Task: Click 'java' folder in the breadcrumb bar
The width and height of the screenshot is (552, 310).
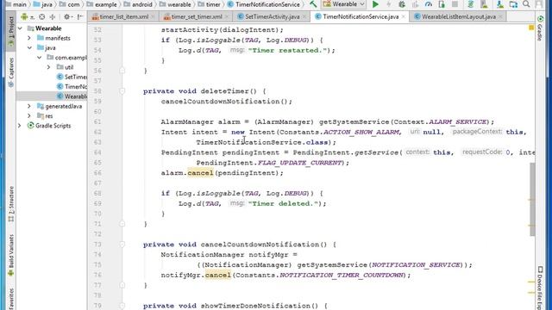Action: click(x=42, y=4)
